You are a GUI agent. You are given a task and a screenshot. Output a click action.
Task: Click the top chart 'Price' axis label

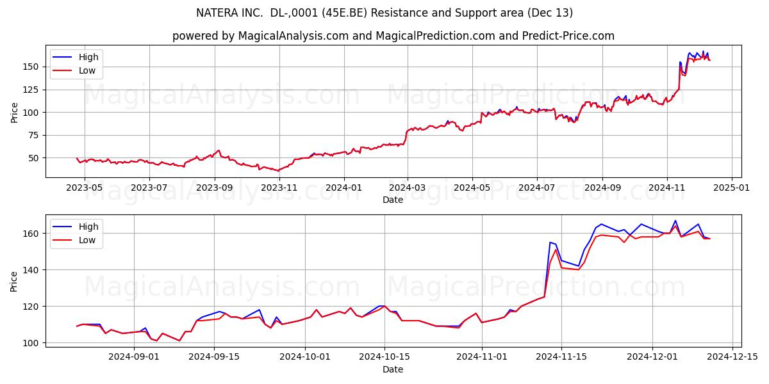point(15,111)
